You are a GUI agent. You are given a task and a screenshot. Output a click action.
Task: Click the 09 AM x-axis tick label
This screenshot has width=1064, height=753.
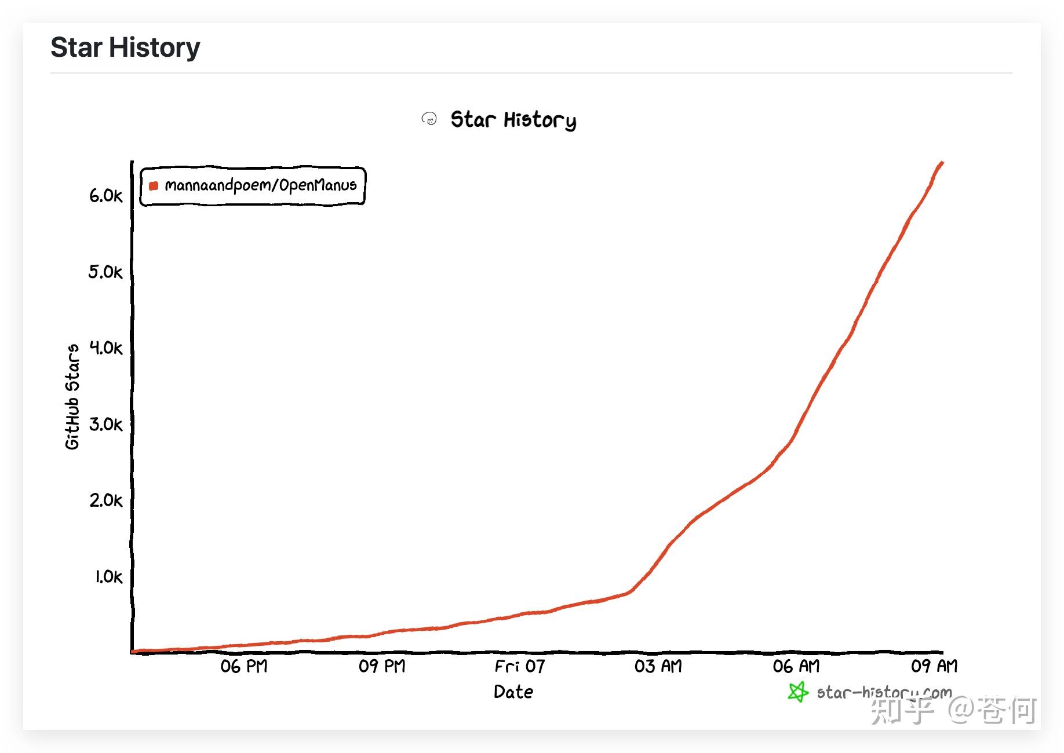(x=934, y=667)
